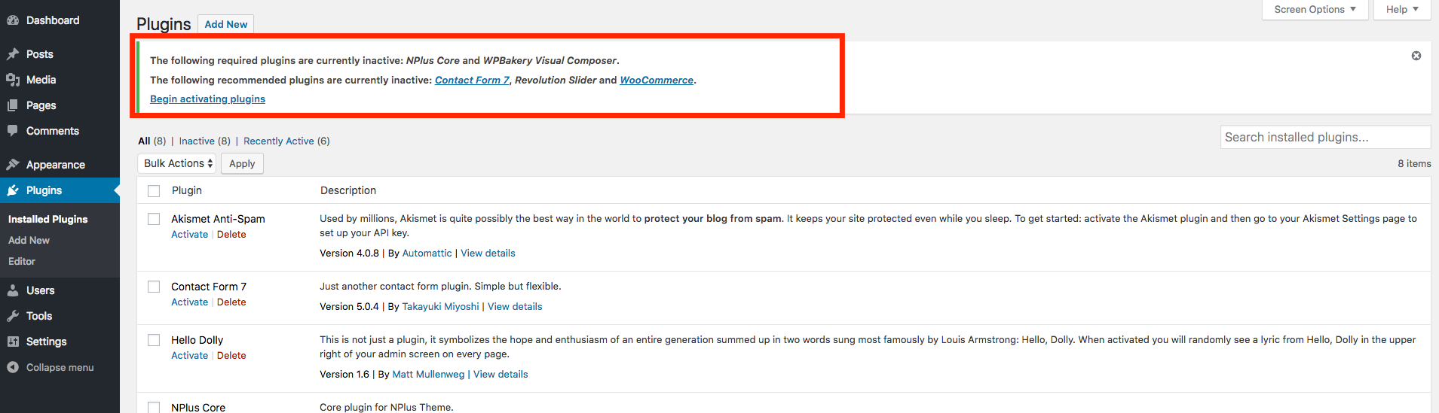Click Begin activating plugins link

(x=208, y=99)
